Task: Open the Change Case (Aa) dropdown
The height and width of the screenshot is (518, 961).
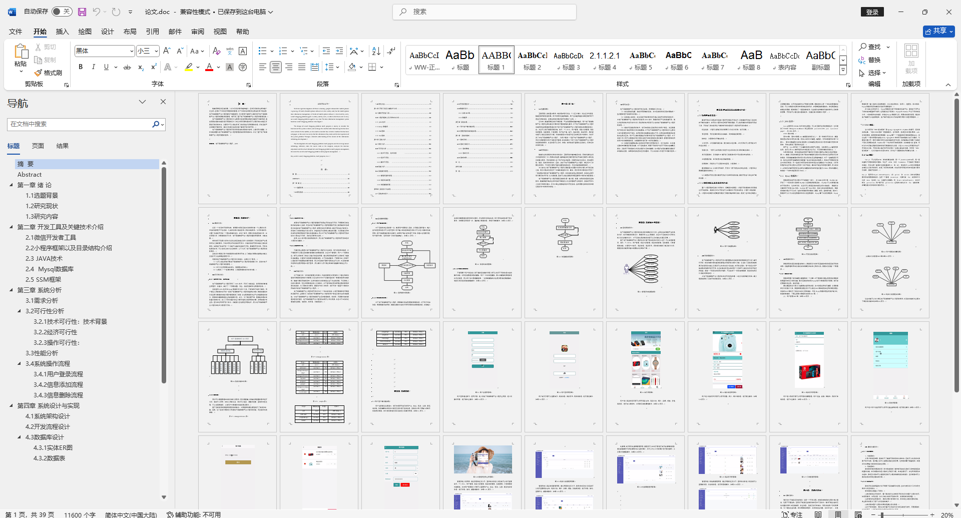Action: tap(197, 51)
